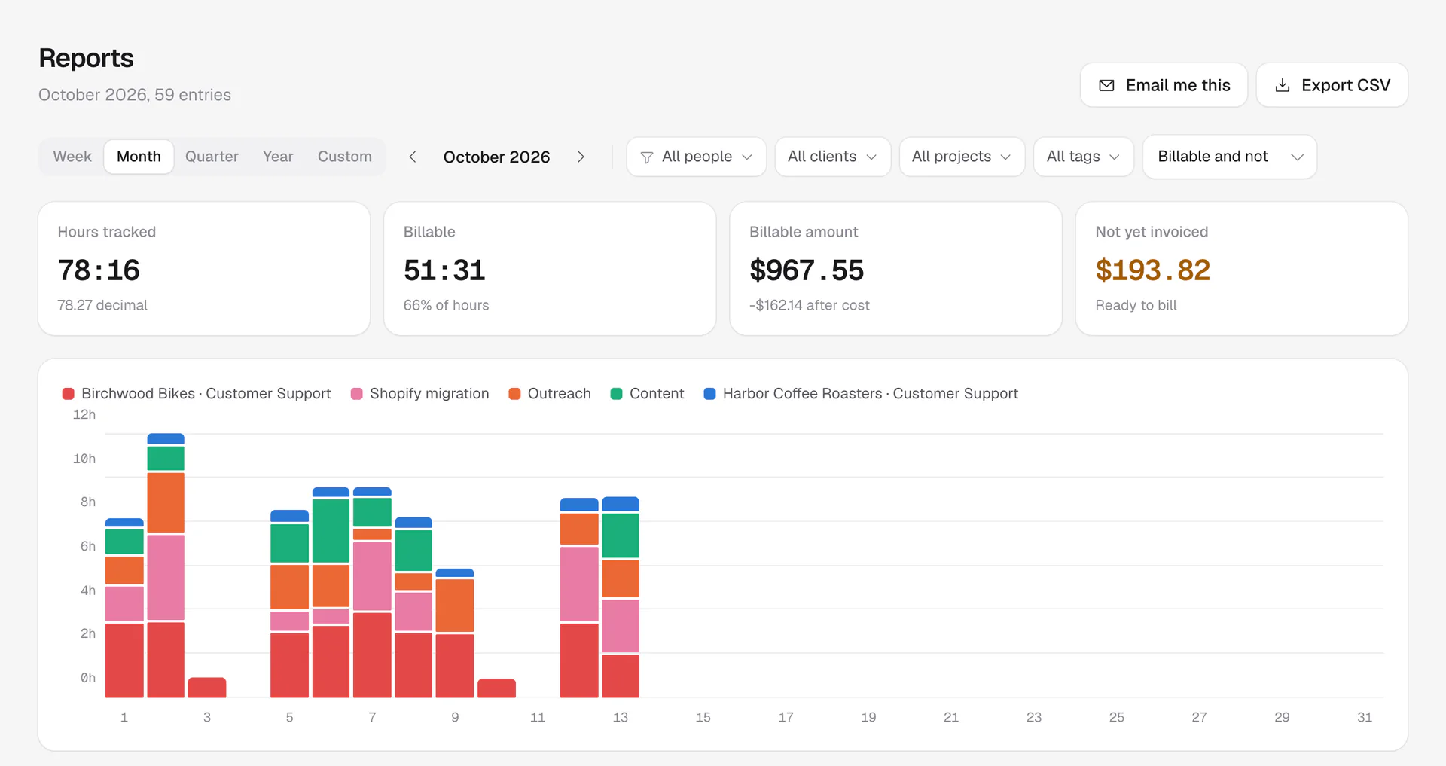The image size is (1446, 766).
Task: Click the pink Shopify migration legend swatch
Action: pyautogui.click(x=357, y=394)
